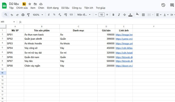Viewport: 175px width, 102px height.
Task: Open the 100% zoom dropdown
Action: [x=38, y=15]
